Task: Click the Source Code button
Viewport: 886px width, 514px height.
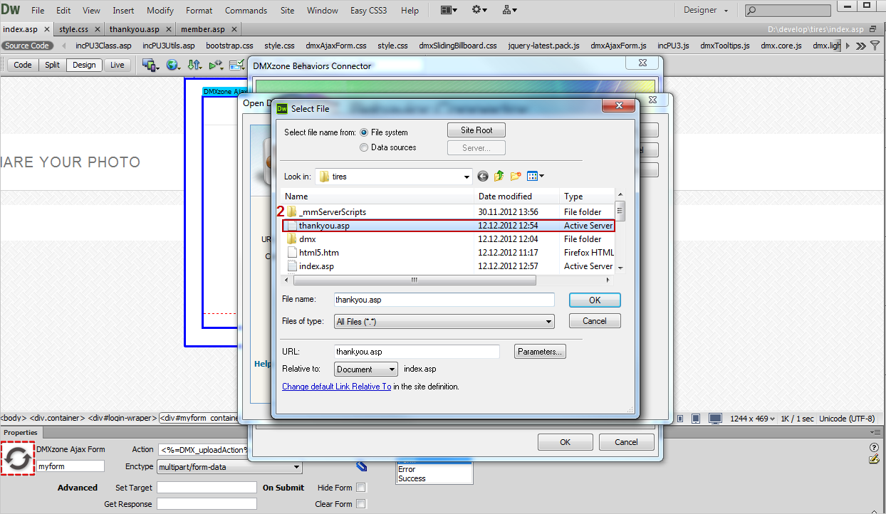Action: tap(28, 46)
